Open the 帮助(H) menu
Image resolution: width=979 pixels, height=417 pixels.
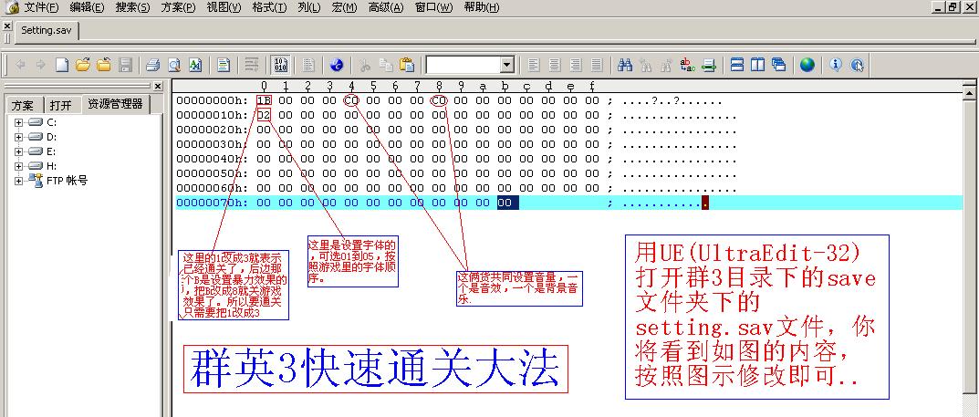click(482, 7)
